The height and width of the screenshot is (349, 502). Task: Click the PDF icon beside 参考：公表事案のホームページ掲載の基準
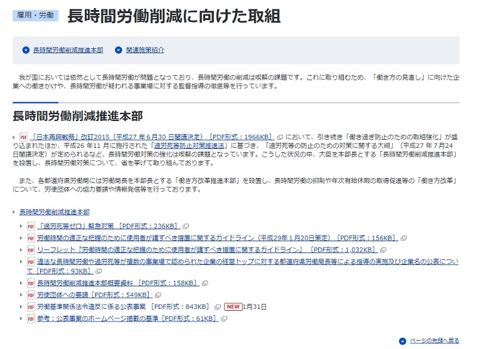point(31,318)
